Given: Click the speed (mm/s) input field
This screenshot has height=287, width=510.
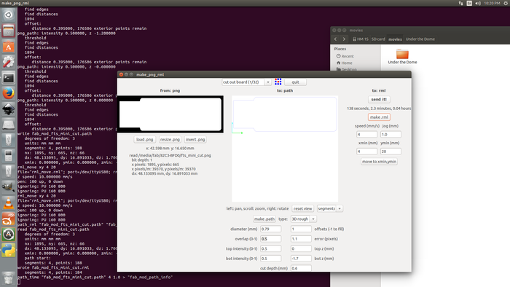Looking at the screenshot, I should (x=367, y=134).
